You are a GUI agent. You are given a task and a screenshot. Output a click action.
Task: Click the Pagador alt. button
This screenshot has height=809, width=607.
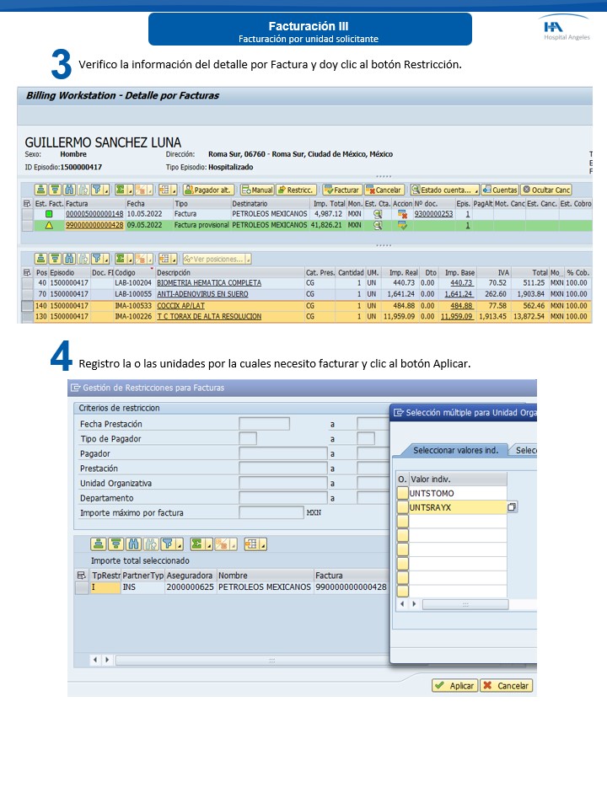pyautogui.click(x=207, y=190)
